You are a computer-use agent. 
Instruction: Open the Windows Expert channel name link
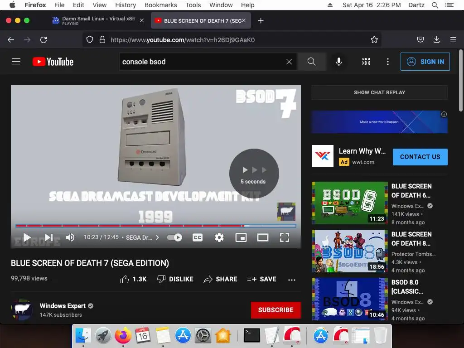pyautogui.click(x=63, y=306)
